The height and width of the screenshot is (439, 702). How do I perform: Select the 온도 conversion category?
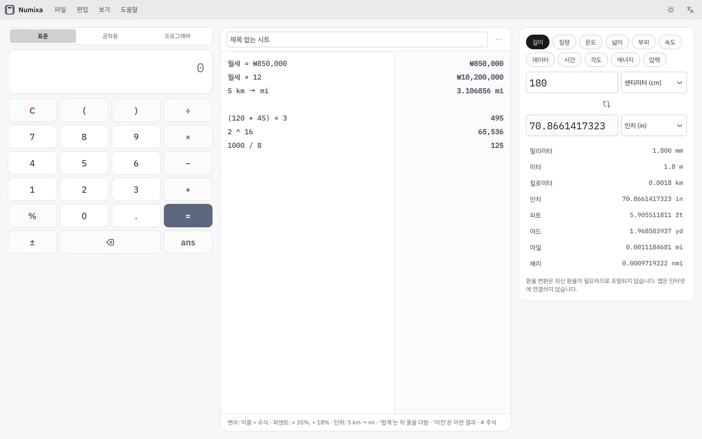click(x=590, y=42)
